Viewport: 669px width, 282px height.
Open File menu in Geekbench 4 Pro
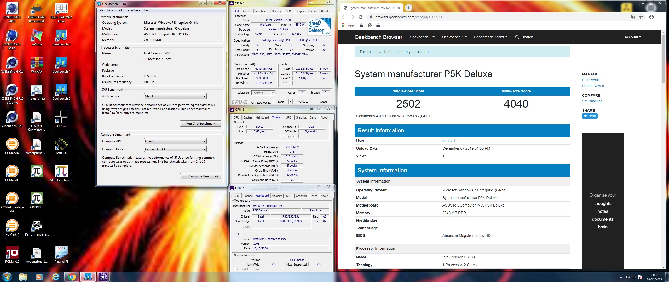coord(101,10)
